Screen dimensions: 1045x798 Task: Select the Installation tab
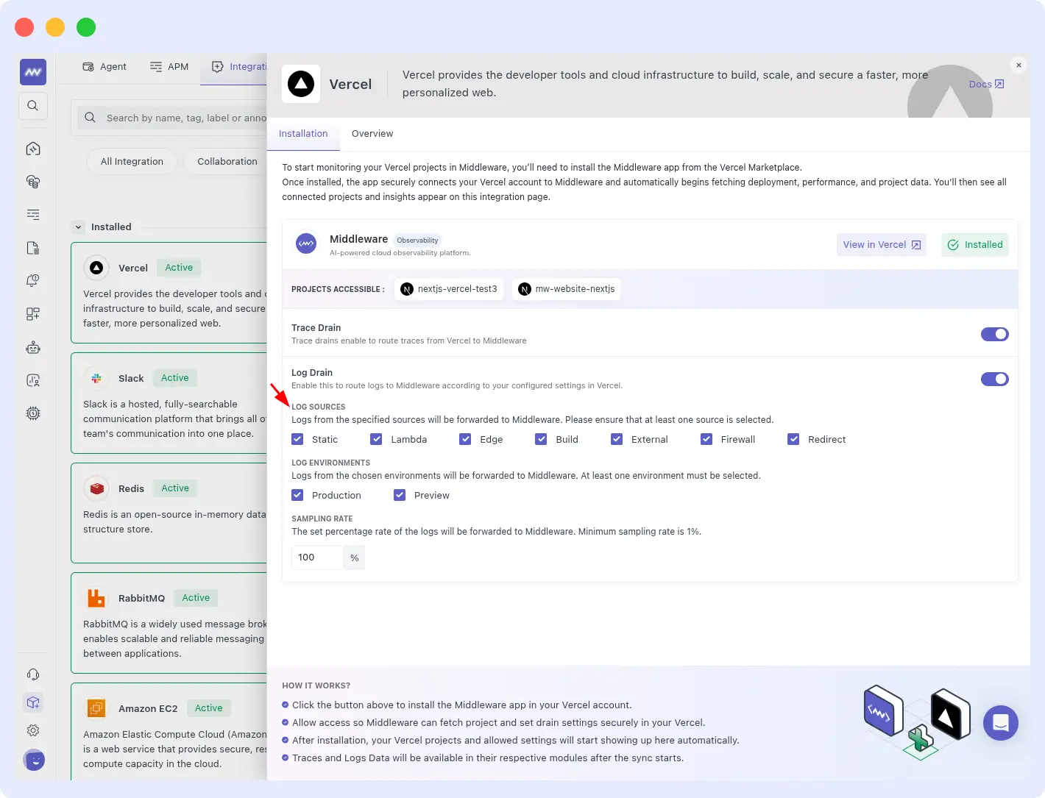303,134
